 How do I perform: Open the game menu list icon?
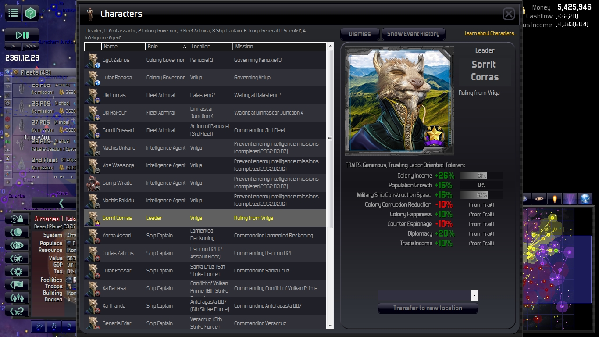pyautogui.click(x=13, y=13)
